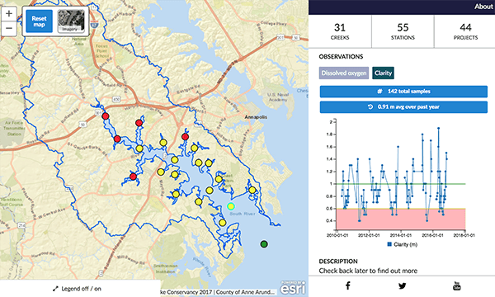Click the map attribution text at bottom
495x297 pixels.
coord(219,292)
